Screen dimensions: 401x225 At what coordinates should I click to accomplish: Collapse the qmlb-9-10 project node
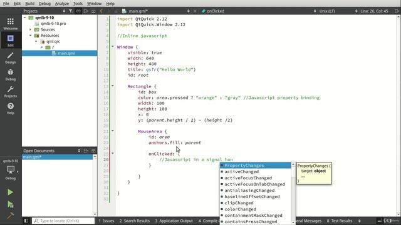(x=25, y=17)
